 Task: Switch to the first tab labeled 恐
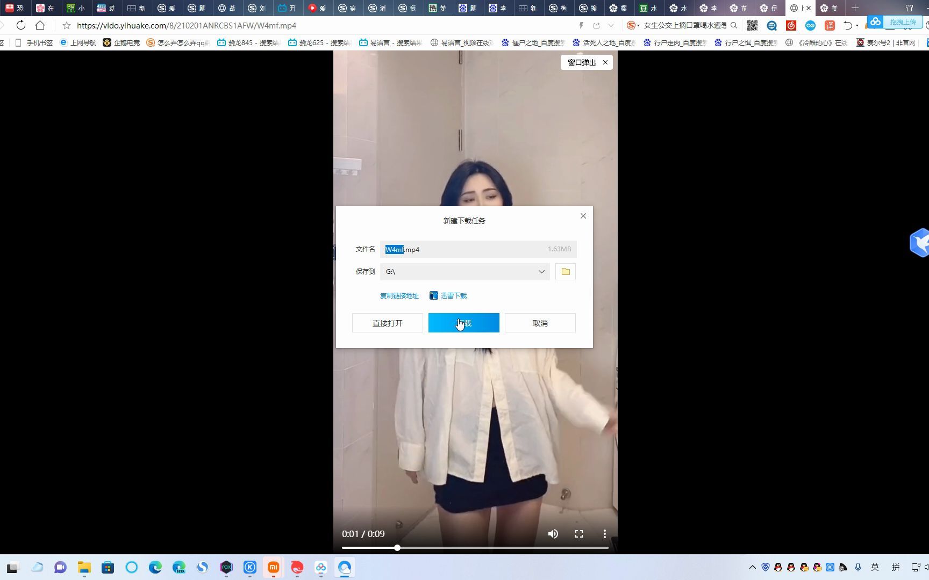(x=15, y=8)
